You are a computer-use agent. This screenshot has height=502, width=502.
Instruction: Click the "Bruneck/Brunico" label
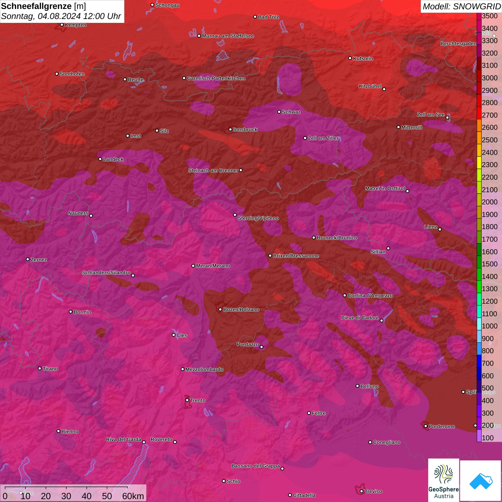pyautogui.click(x=337, y=238)
